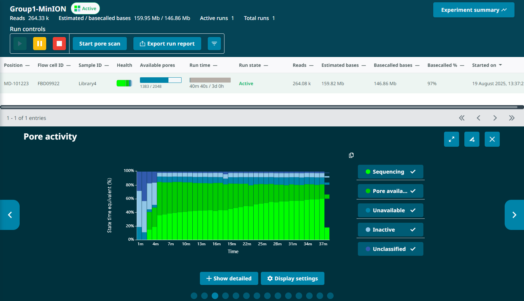Toggle Sequencing series in chart legend
This screenshot has height=301, width=524.
point(390,172)
